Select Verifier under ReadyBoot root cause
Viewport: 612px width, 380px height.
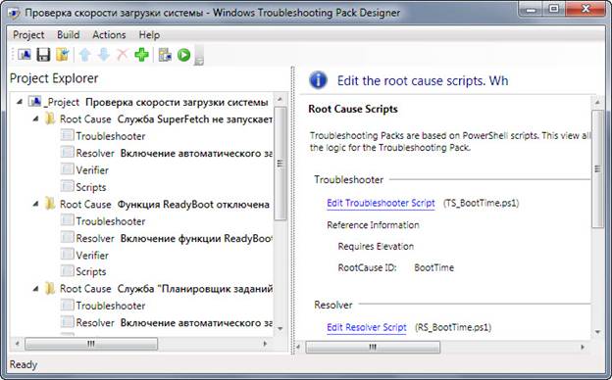click(92, 256)
